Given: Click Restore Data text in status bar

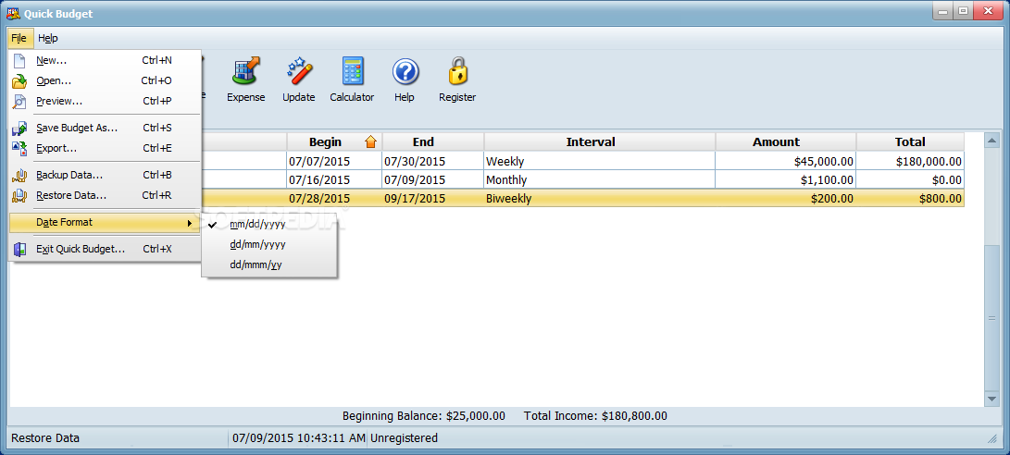Looking at the screenshot, I should (45, 438).
